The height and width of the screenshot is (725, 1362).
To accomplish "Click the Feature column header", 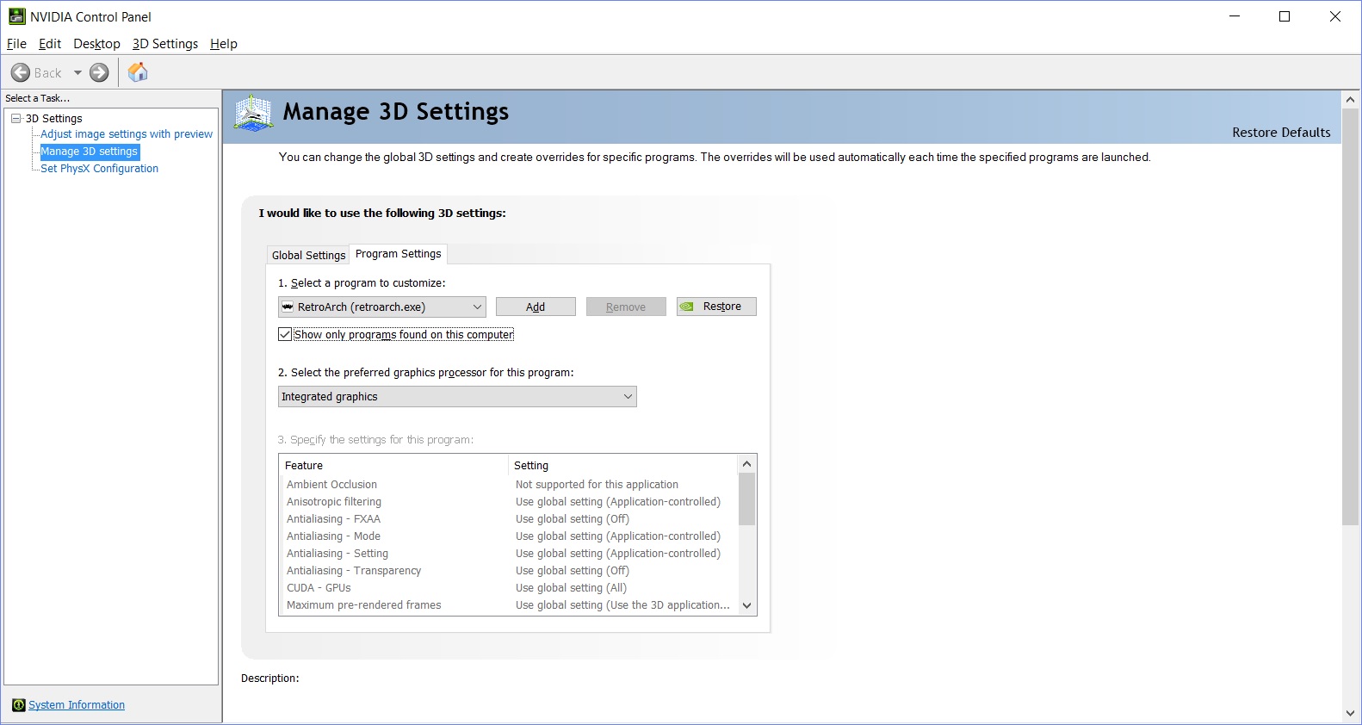I will click(x=394, y=466).
